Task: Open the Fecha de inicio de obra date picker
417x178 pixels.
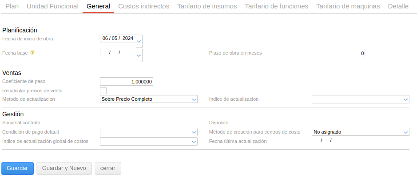Action: 139,42
